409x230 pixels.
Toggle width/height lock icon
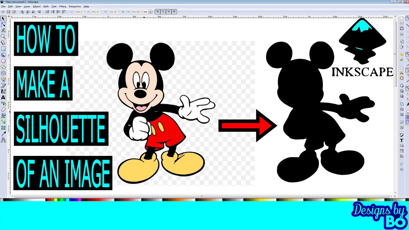(x=123, y=12)
